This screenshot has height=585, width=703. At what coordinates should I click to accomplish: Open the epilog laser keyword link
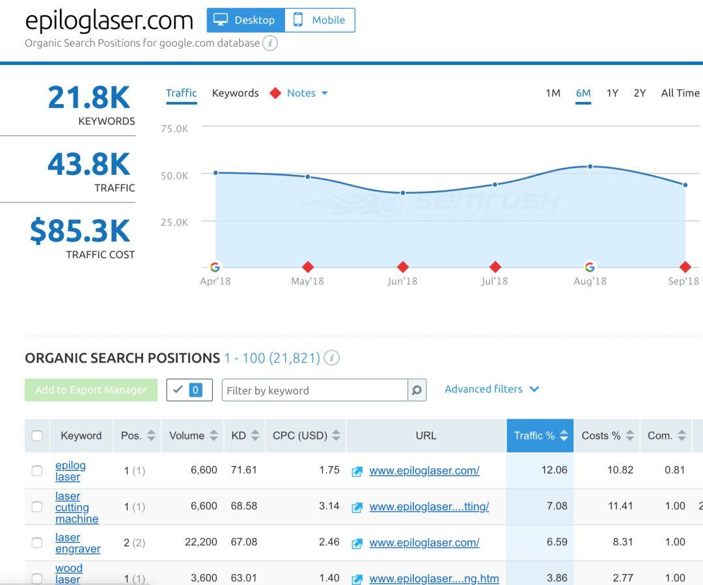pyautogui.click(x=70, y=471)
